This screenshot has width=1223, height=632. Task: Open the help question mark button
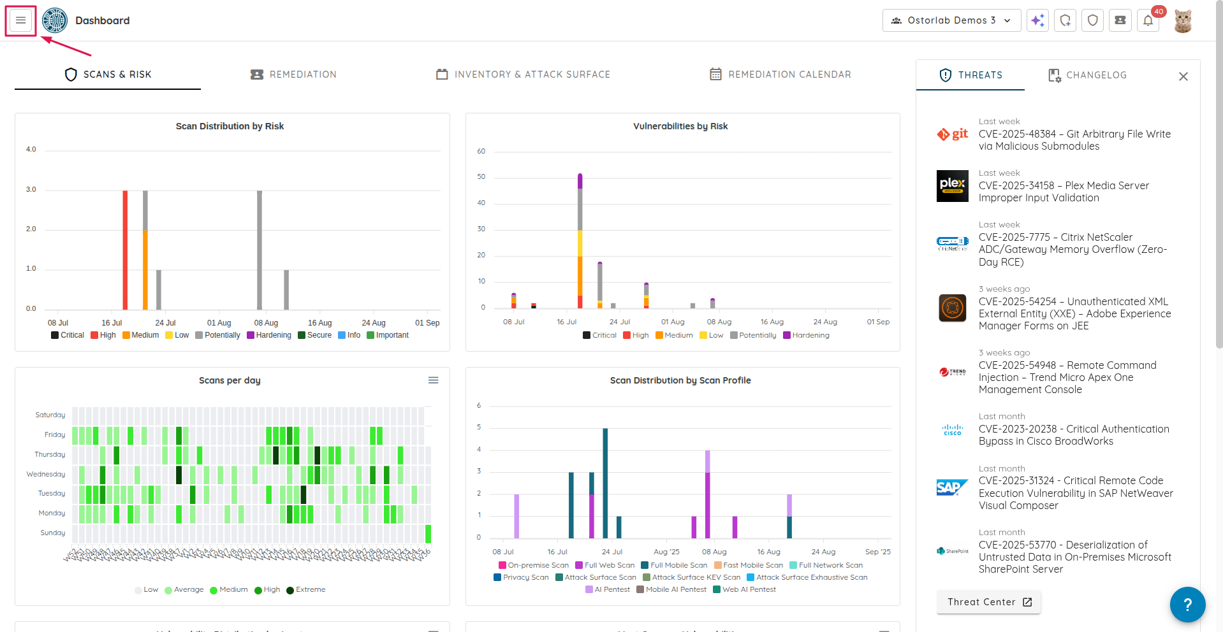coord(1187,604)
